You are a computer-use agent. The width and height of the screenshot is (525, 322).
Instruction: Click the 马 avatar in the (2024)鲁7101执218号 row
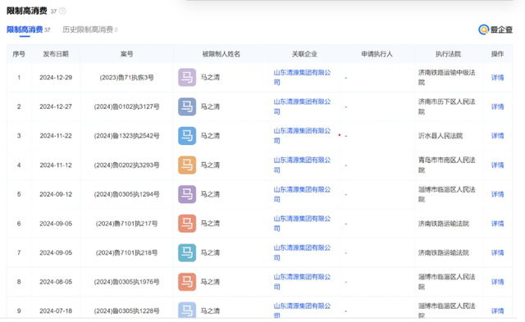click(x=187, y=253)
